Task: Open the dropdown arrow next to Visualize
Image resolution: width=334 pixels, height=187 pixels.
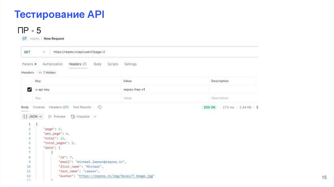Action: 95,117
